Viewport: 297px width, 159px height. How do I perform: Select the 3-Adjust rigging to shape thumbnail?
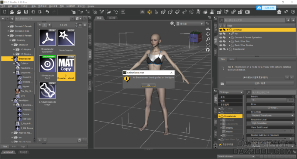point(47,90)
